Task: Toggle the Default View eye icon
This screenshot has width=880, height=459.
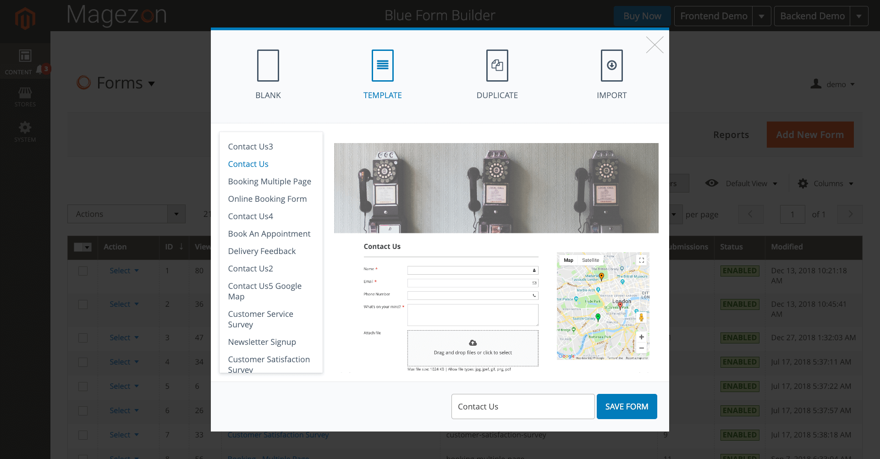Action: [712, 183]
